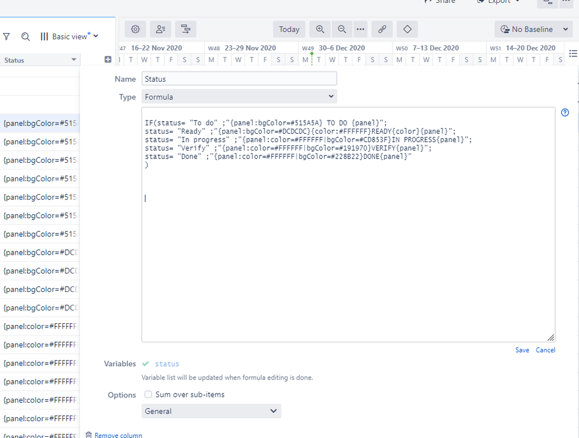
Task: Open the Gantt settings gear icon
Action: [135, 29]
